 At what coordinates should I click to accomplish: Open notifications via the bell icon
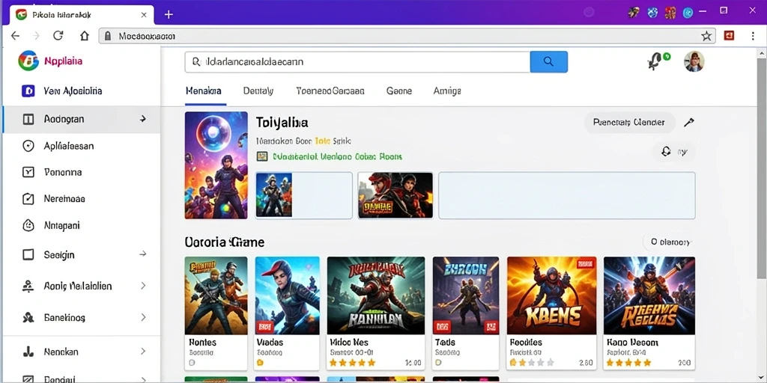pos(656,61)
